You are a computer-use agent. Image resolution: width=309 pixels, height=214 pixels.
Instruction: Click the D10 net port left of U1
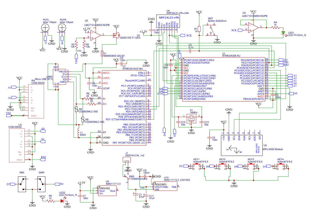[165, 94]
